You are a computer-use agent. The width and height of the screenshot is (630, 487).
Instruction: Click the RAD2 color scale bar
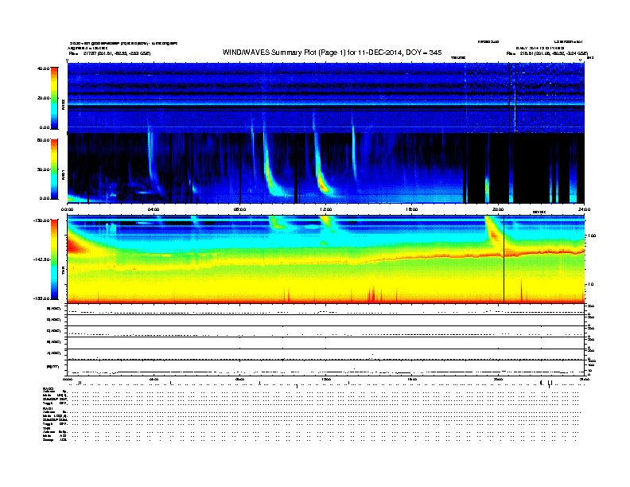(54, 98)
